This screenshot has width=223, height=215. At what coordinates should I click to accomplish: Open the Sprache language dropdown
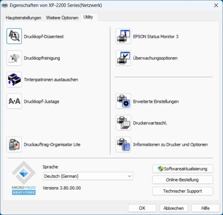coord(88,176)
